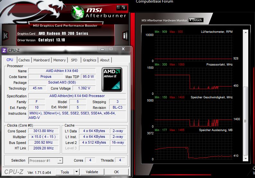This screenshot has width=255, height=178.
Task: Close the CPU-Z window
Action: [123, 49]
